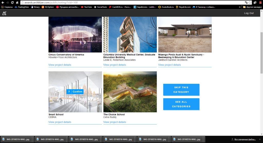Click the browser forward arrow

7,3
